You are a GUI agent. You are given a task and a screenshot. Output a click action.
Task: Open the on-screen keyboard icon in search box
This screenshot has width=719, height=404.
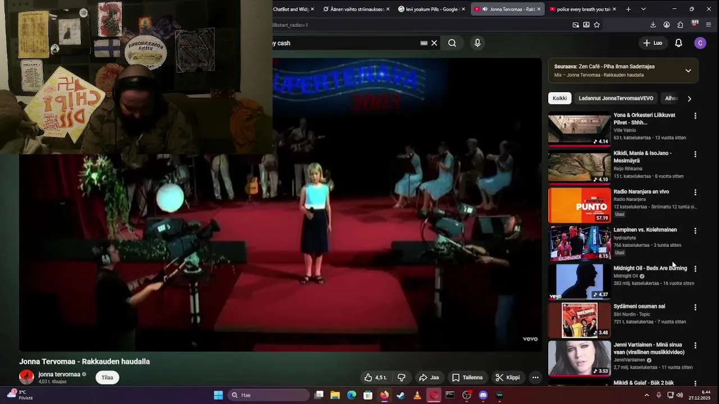424,43
